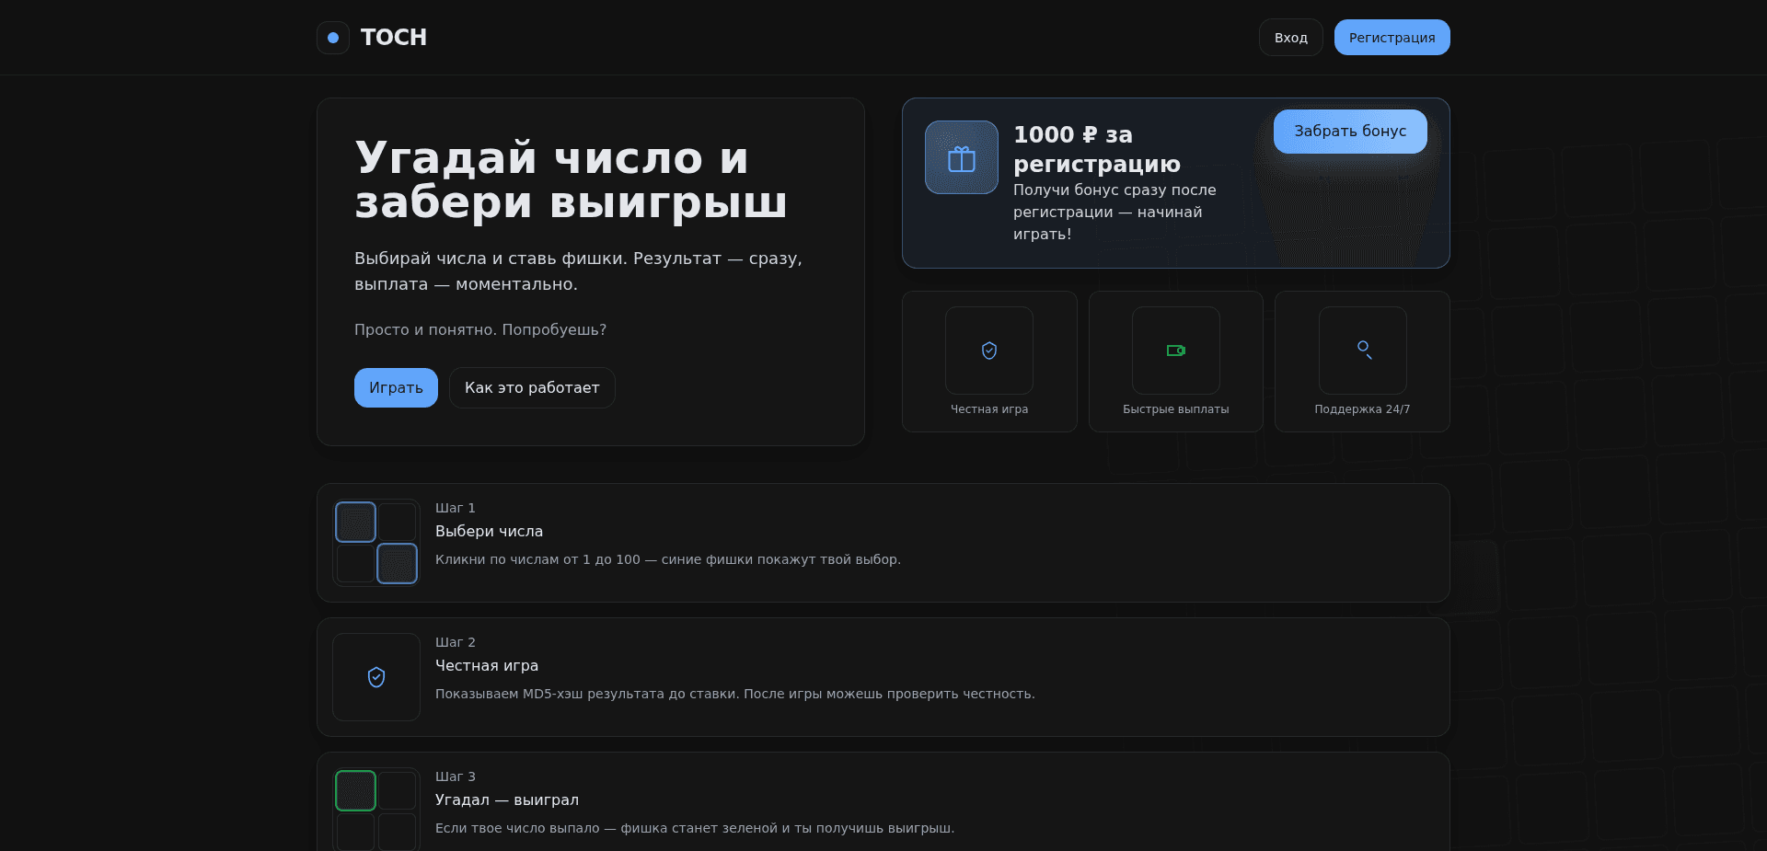Click Забрать бонус in the banner
This screenshot has width=1767, height=851.
[x=1349, y=132]
